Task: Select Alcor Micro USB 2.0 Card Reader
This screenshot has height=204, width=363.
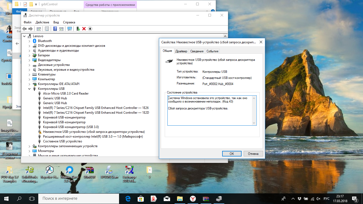Action: pyautogui.click(x=66, y=93)
